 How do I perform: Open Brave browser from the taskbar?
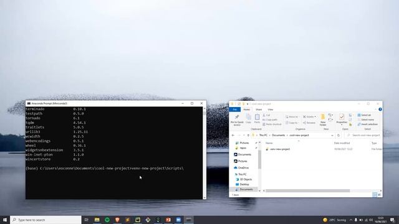tap(117, 220)
